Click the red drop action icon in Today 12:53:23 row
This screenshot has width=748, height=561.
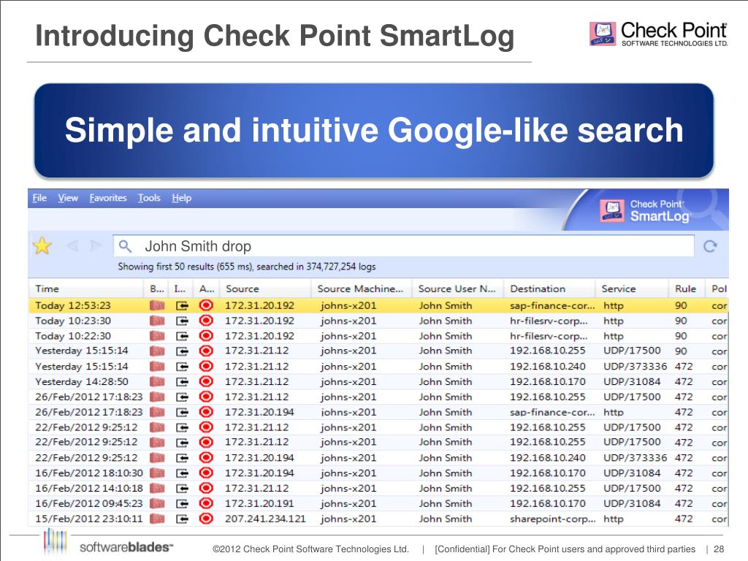click(x=206, y=305)
